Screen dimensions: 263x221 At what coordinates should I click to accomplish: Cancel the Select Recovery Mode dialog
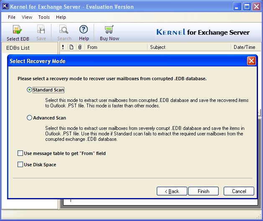point(239,191)
